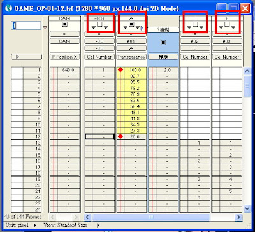The image size is (255, 232).
Task: Click the keyframe diamond at frame 1
Action: (120, 70)
